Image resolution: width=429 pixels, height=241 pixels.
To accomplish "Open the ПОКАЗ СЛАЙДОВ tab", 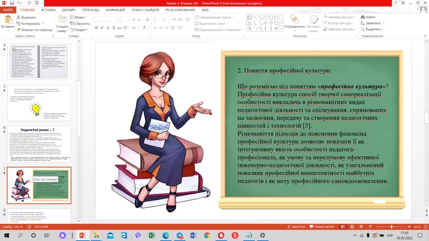I will click(145, 10).
